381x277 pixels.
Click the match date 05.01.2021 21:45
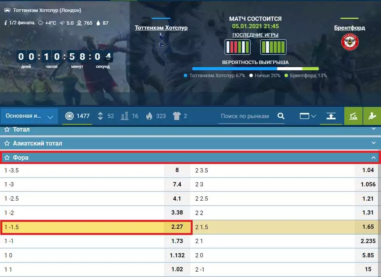[x=256, y=26]
